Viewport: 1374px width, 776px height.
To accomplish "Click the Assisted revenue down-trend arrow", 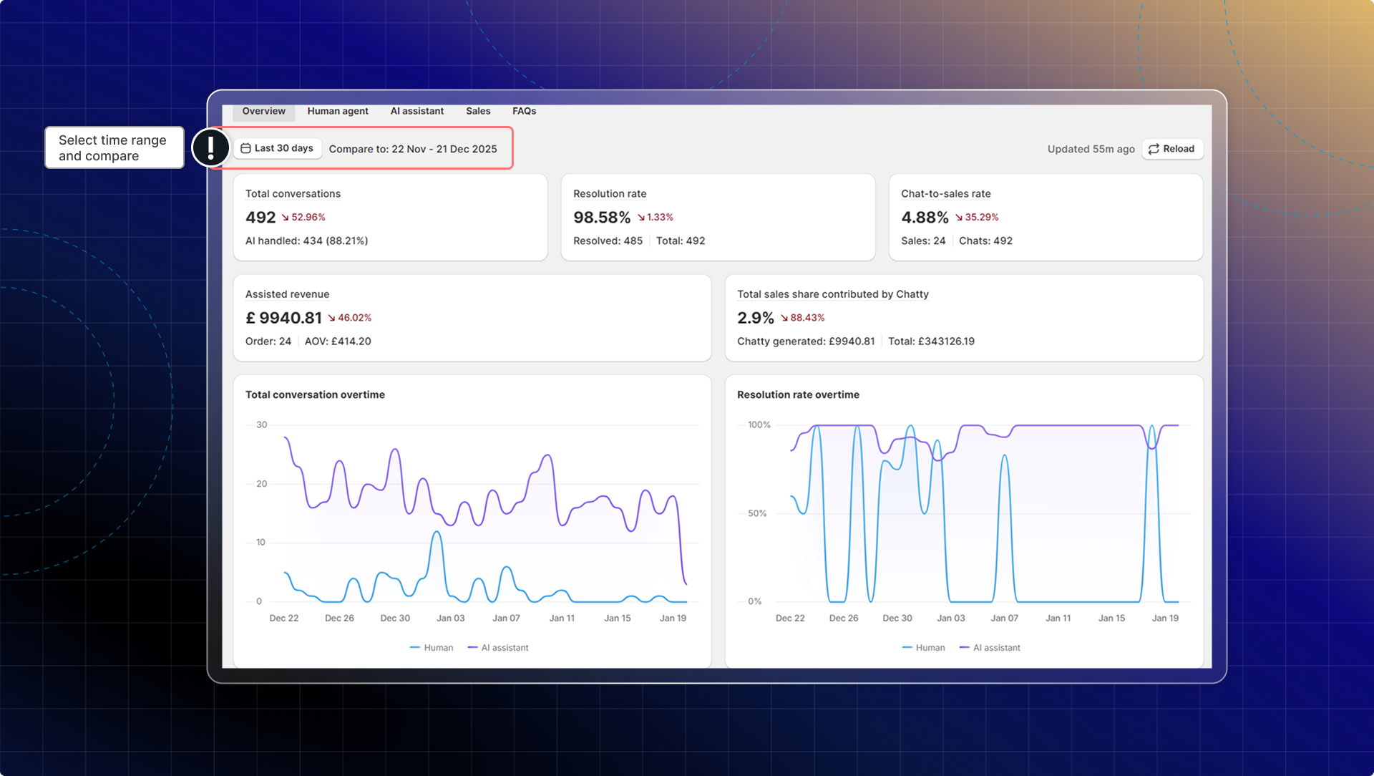I will [331, 318].
